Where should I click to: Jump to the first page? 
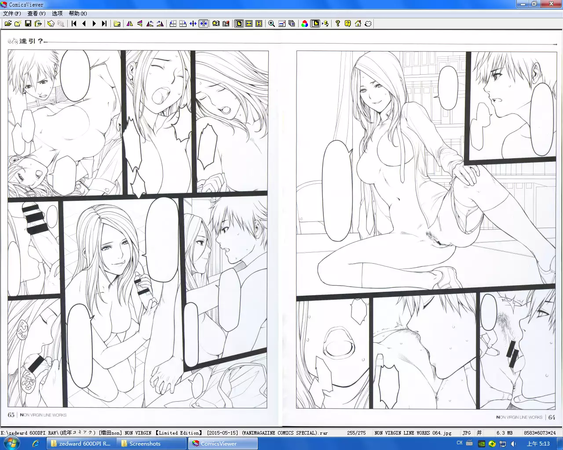(x=74, y=24)
